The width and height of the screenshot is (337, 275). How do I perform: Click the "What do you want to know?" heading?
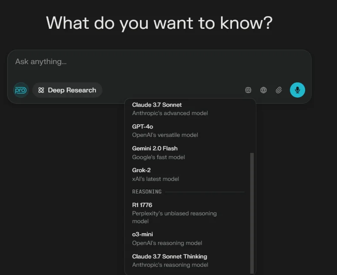(x=159, y=23)
